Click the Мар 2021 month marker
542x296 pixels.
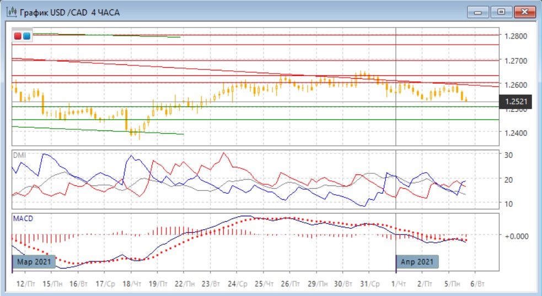click(34, 261)
